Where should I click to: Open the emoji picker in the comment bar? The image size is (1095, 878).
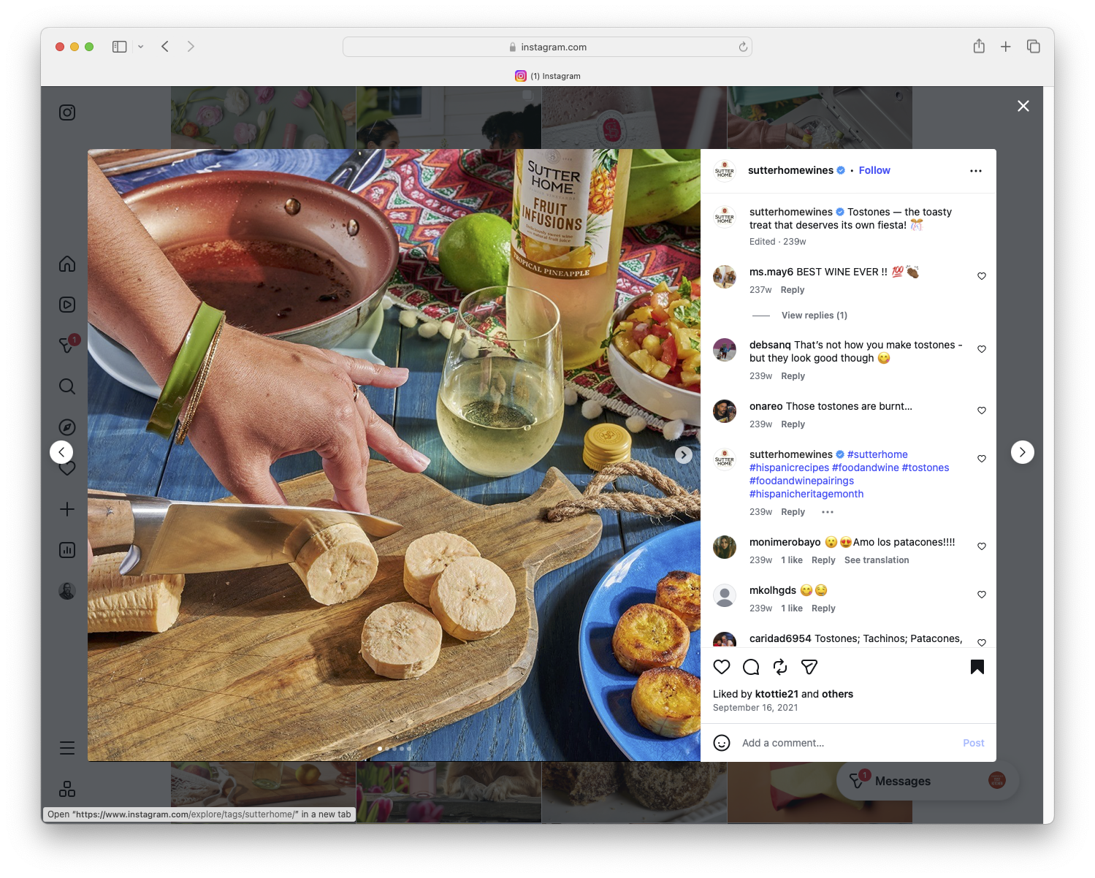tap(722, 742)
